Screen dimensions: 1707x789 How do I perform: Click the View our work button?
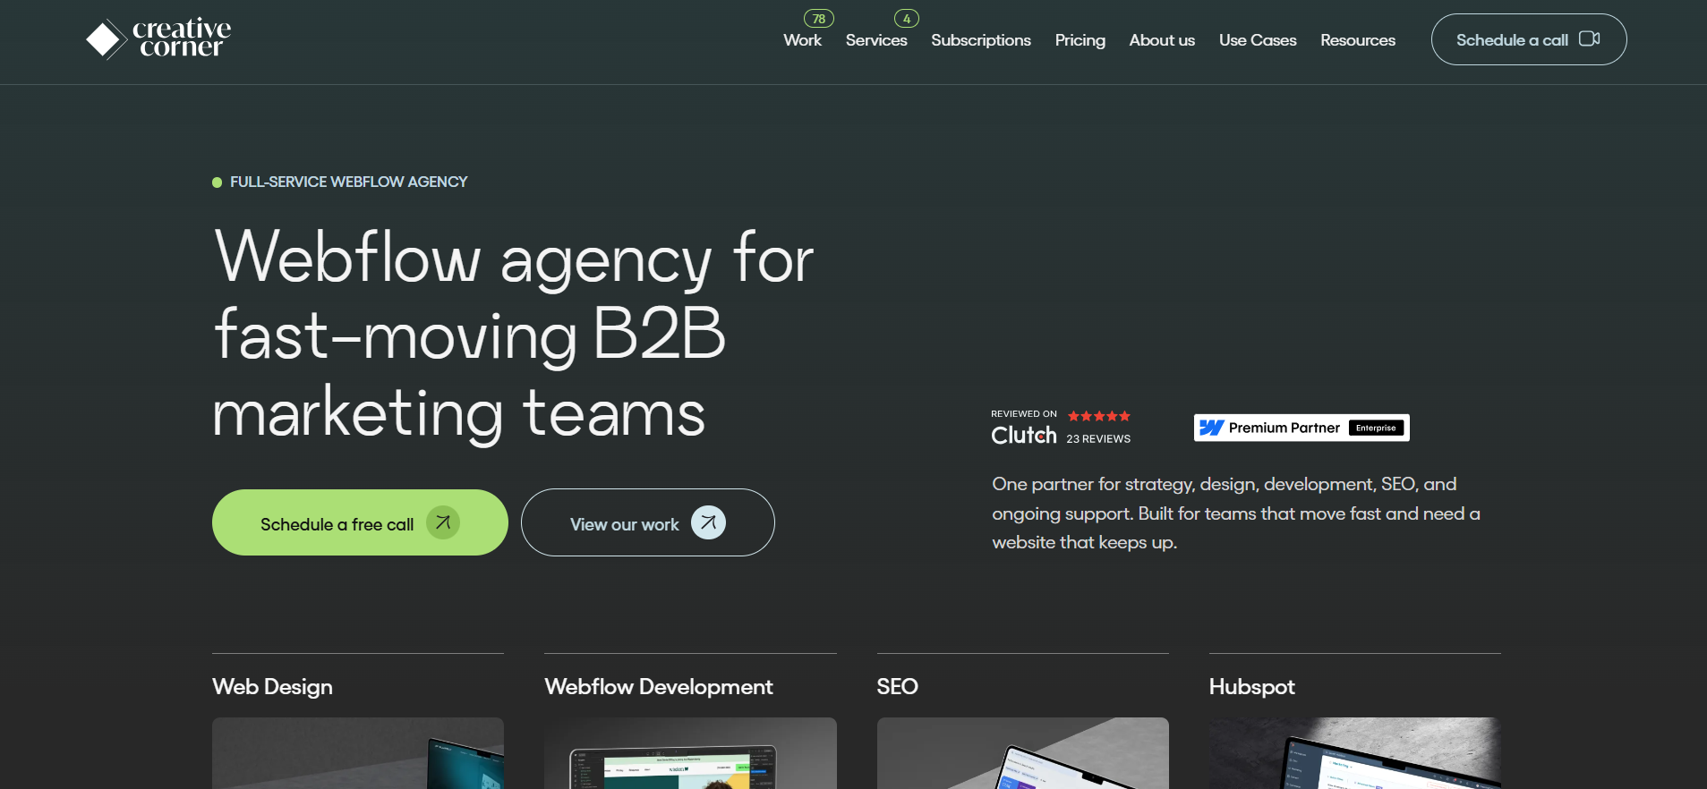tap(648, 522)
